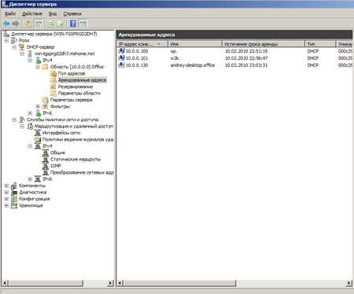The height and width of the screenshot is (294, 354).
Task: Open the Справка menu
Action: pos(72,13)
